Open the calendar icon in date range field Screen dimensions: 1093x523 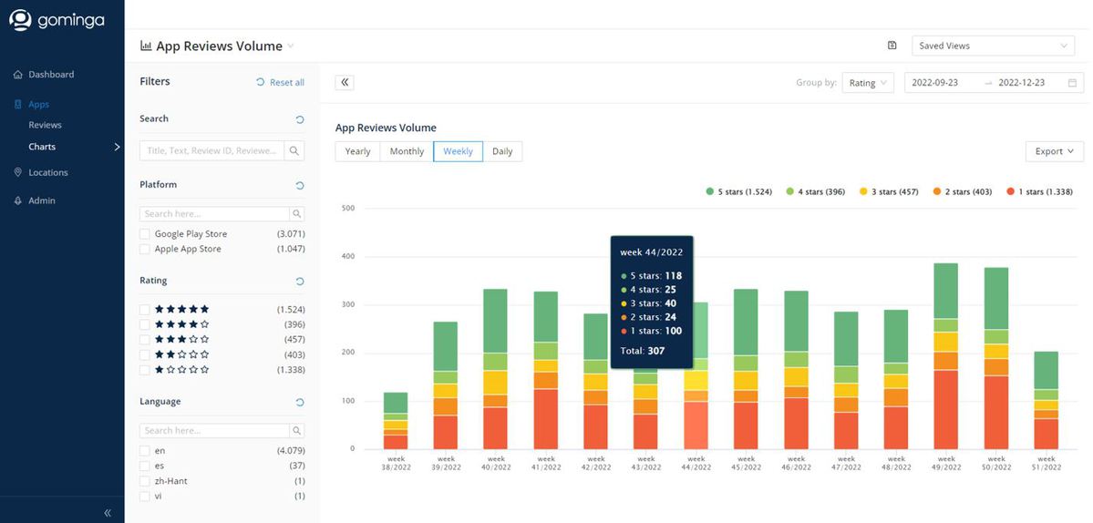click(1072, 83)
